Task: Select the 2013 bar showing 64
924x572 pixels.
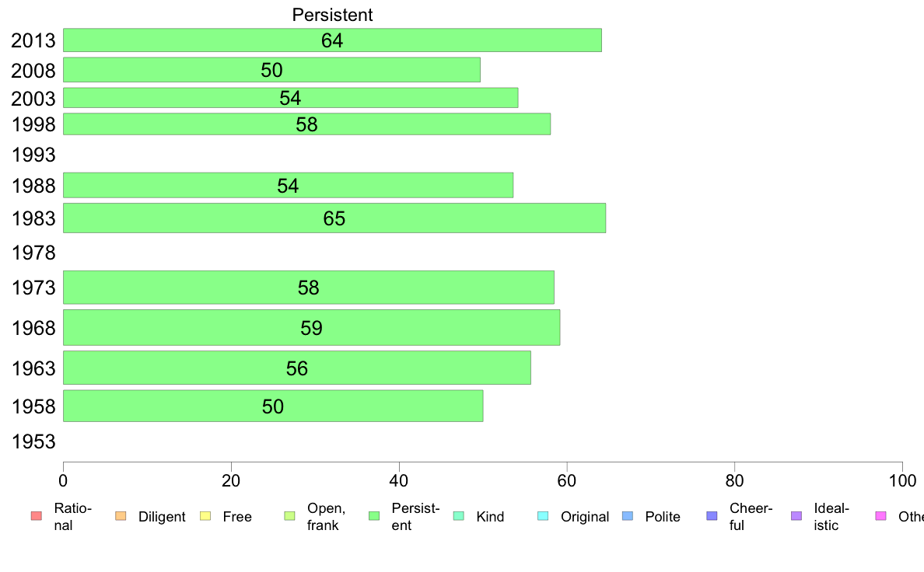Action: coord(332,40)
